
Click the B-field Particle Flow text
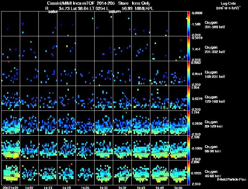click(231, 179)
